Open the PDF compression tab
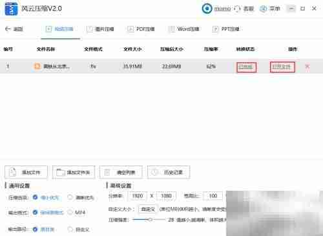 [141, 29]
